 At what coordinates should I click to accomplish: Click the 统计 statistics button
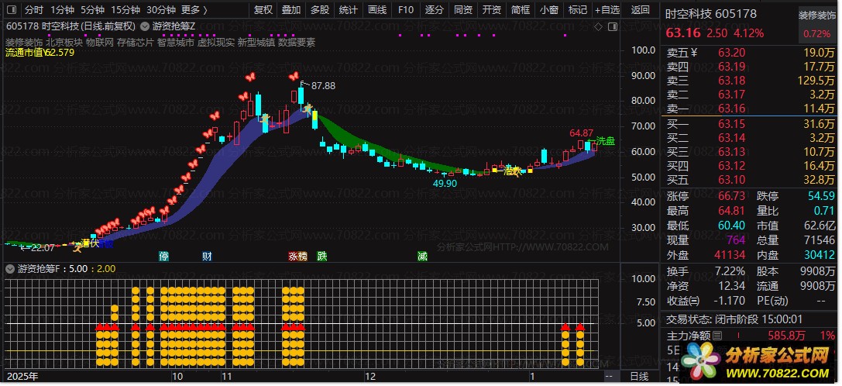(x=349, y=9)
